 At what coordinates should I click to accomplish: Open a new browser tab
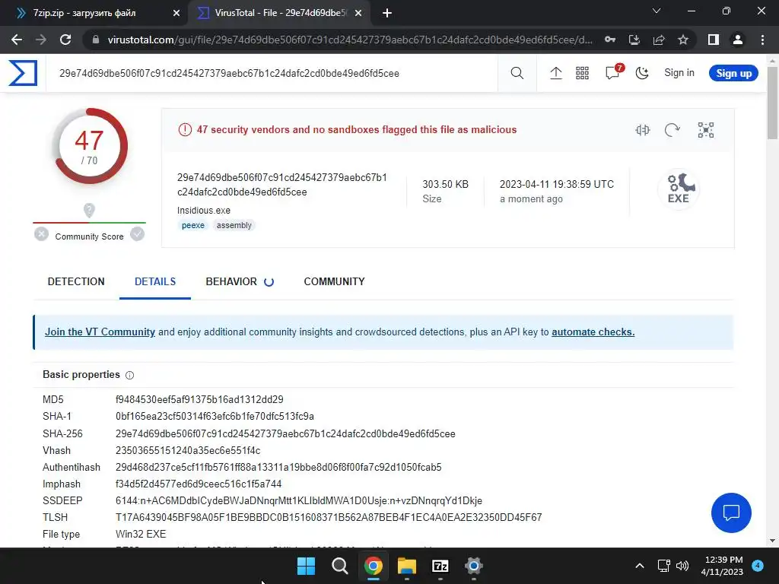click(x=387, y=13)
